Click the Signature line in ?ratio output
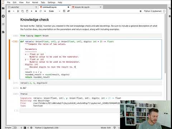 [71, 98]
